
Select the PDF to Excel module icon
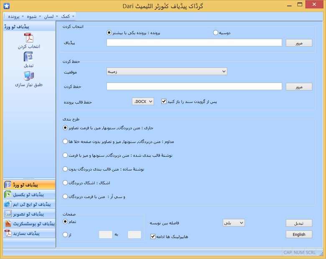coord(8,194)
